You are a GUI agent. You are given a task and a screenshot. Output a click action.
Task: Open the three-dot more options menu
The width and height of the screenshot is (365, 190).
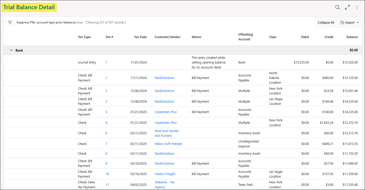(x=357, y=7)
